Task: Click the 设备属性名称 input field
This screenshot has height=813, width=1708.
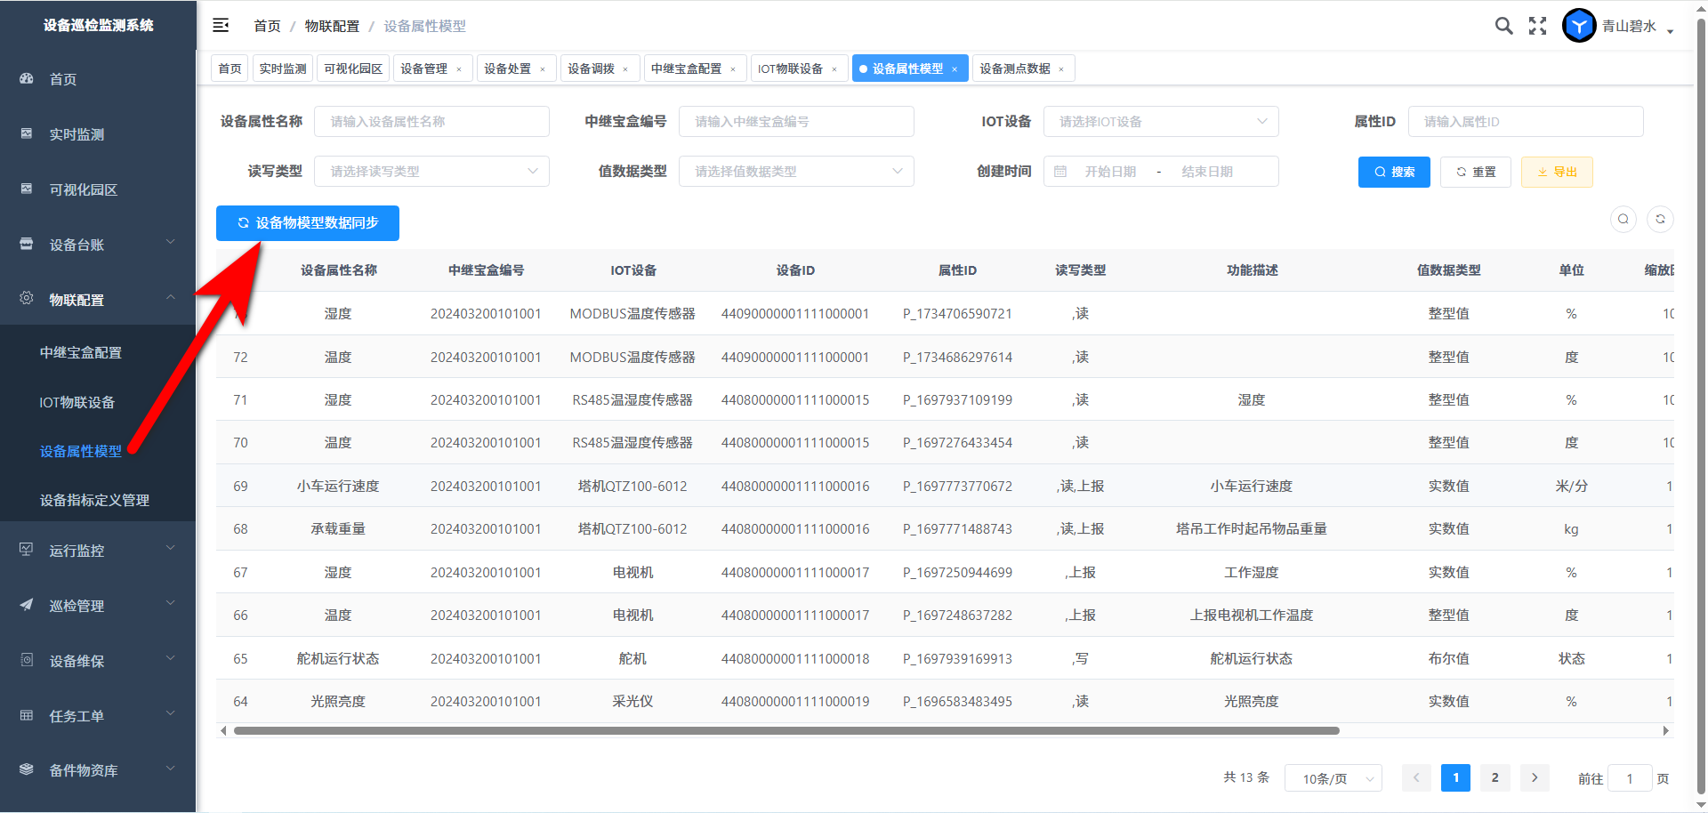Action: coord(431,122)
